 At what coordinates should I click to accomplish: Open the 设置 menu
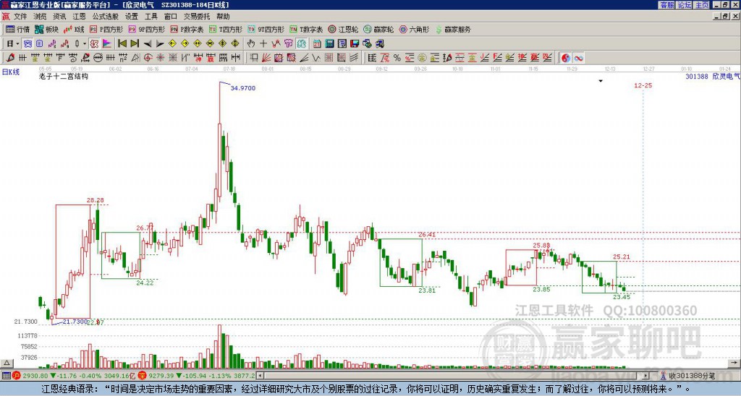pyautogui.click(x=132, y=17)
